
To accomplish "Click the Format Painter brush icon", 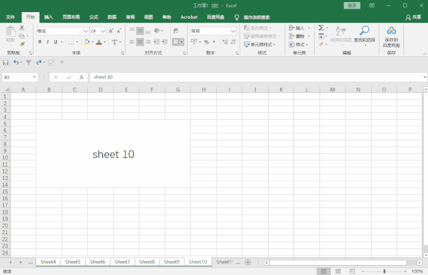I will click(x=22, y=44).
